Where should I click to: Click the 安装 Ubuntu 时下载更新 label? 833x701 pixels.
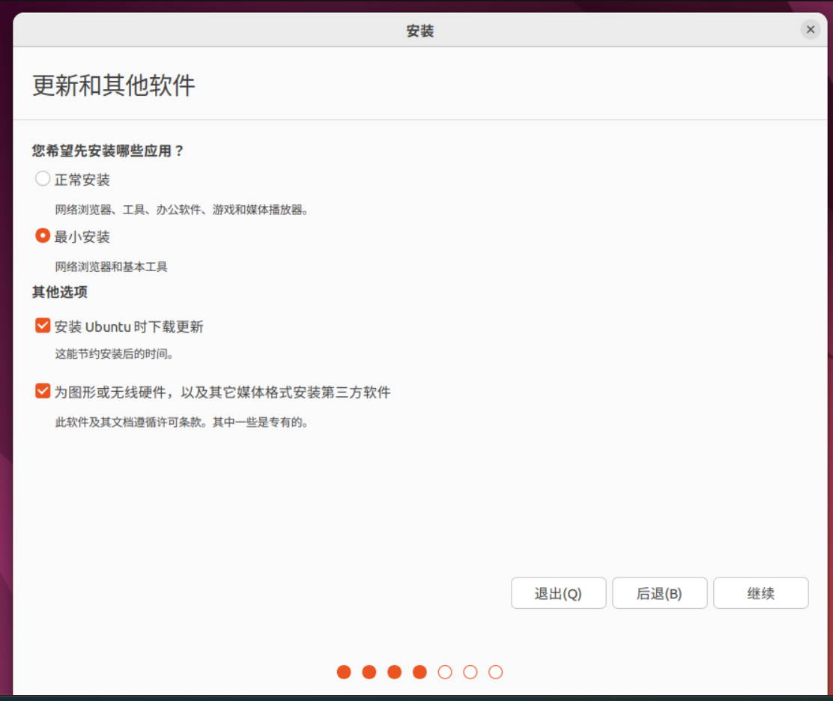129,327
